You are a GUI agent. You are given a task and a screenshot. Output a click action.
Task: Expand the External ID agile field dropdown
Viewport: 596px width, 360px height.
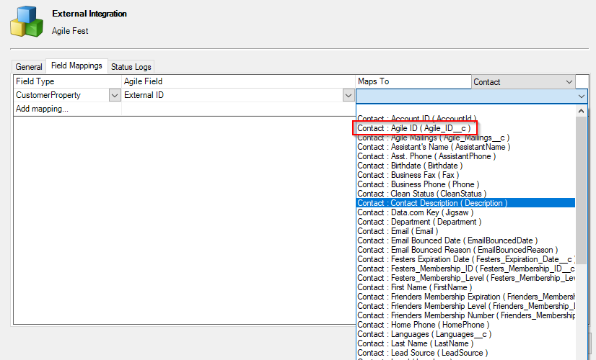(x=349, y=95)
